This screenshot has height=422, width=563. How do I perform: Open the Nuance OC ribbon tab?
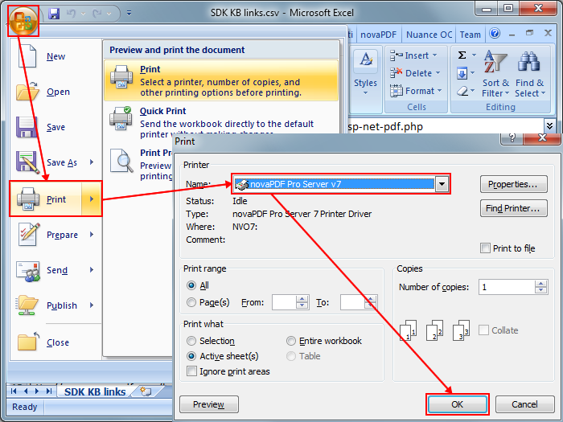[429, 35]
